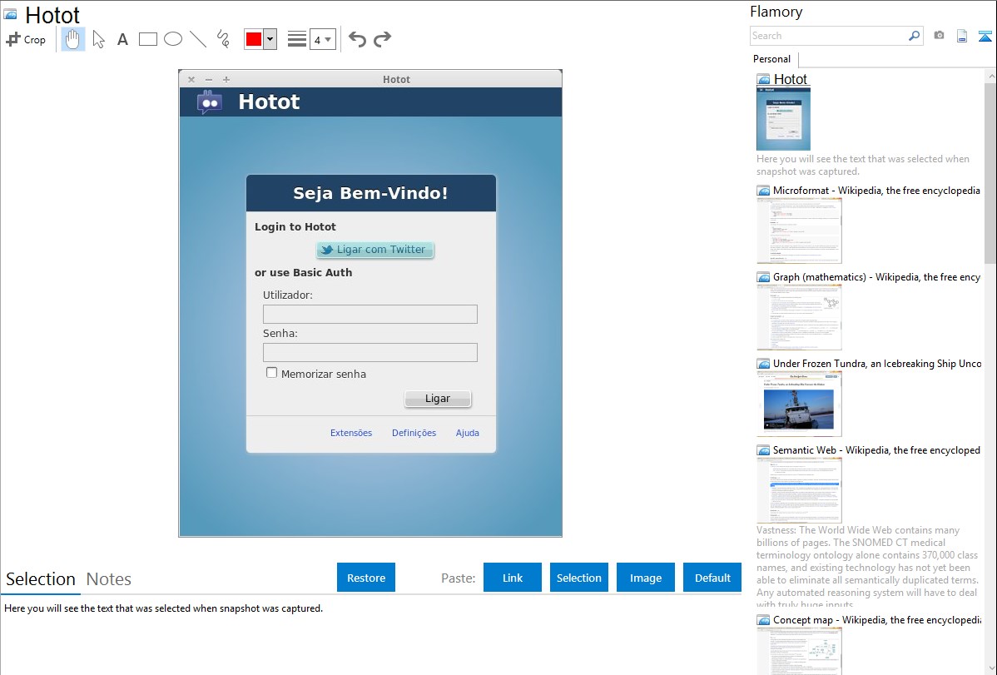Open Graph (mathematics) Wikipedia snapshot
Viewport: 997px width, 675px height.
click(876, 277)
